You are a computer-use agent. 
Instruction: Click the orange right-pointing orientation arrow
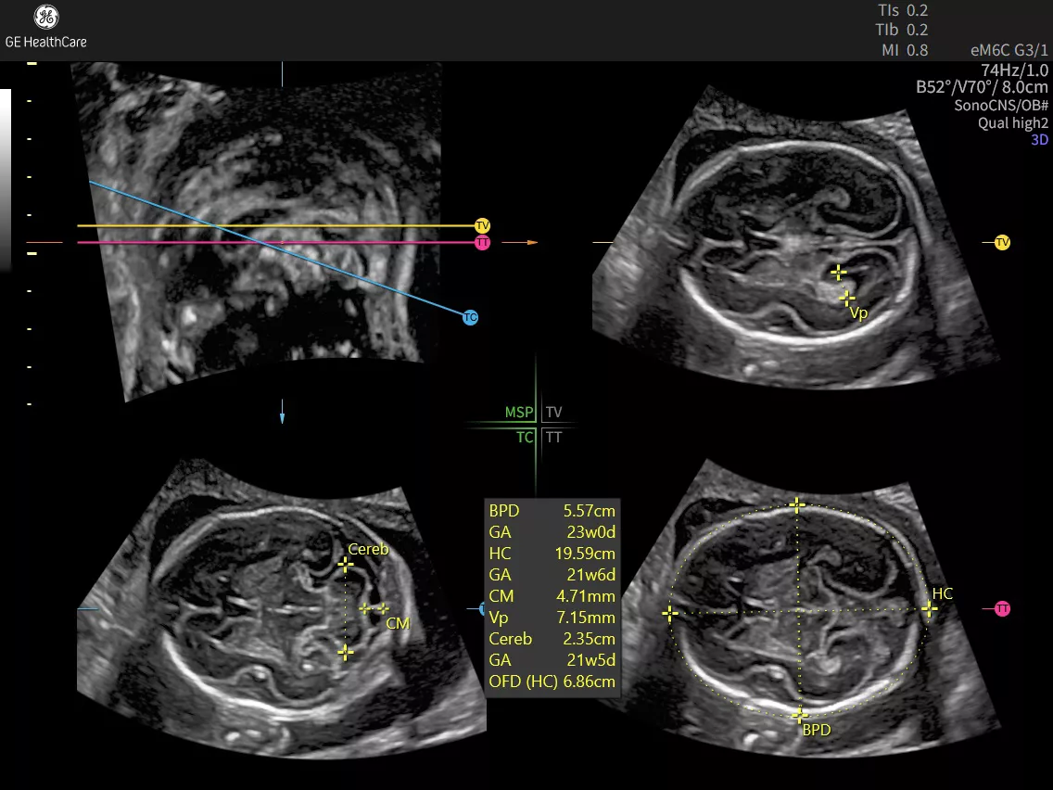coord(520,242)
